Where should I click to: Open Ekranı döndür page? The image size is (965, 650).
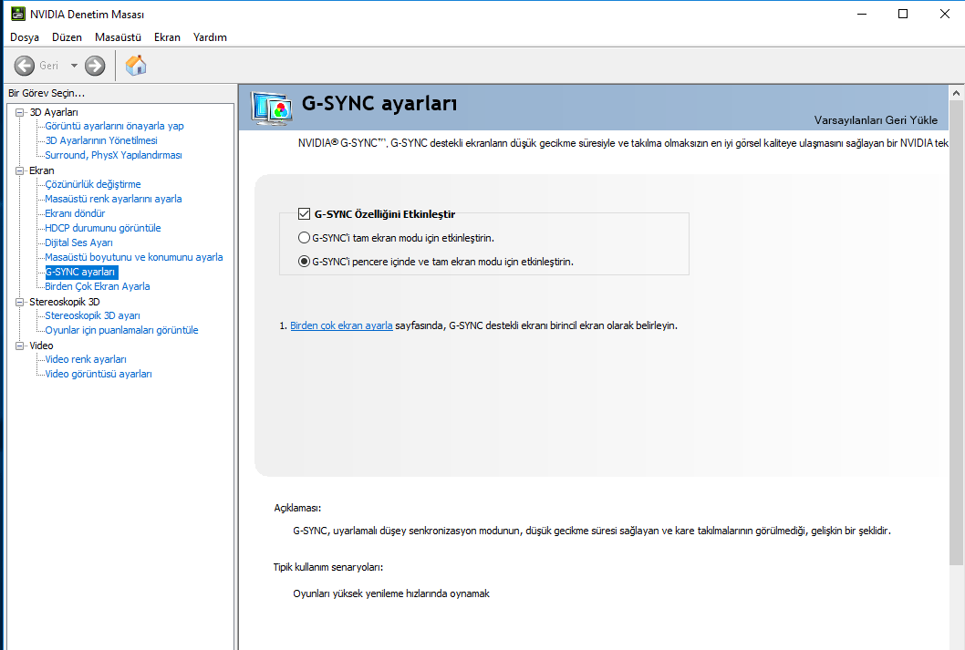click(x=75, y=213)
